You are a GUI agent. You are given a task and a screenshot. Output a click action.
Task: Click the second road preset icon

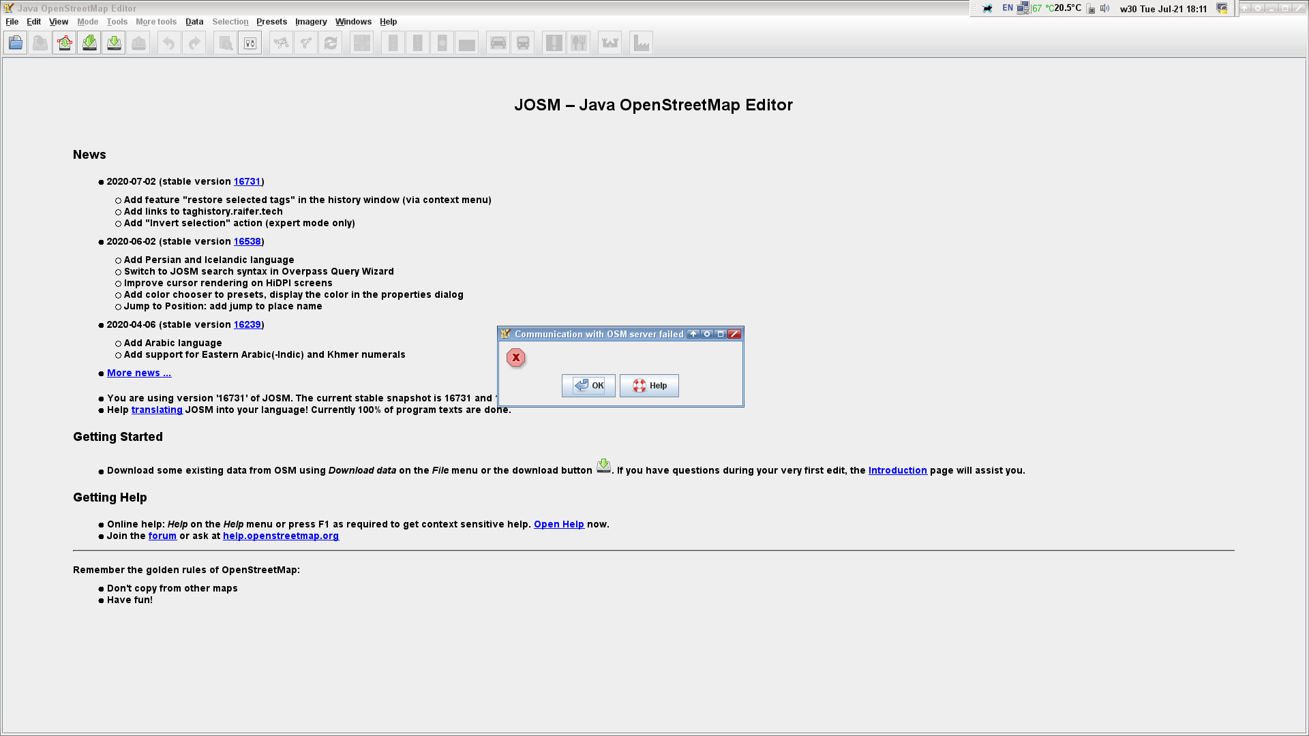pyautogui.click(x=417, y=43)
